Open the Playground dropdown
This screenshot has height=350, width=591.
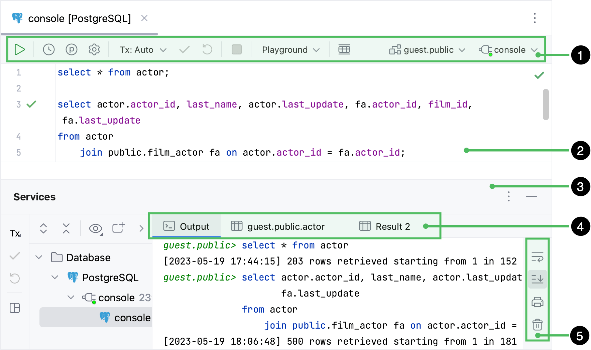click(x=289, y=49)
